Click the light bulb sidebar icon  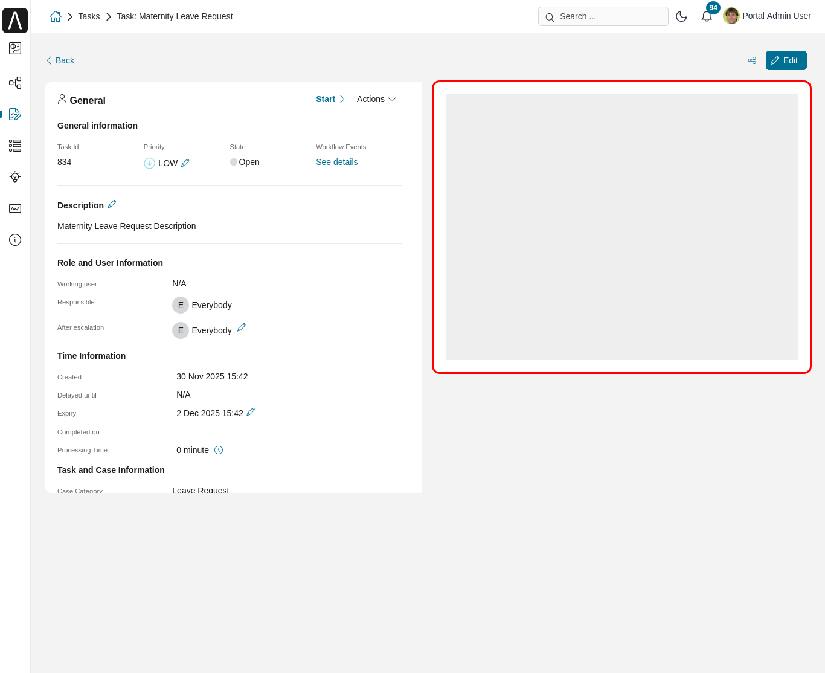14,177
